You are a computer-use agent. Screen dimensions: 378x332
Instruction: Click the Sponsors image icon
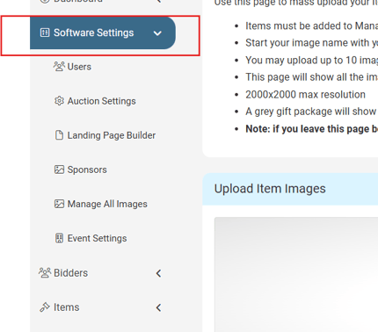59,170
